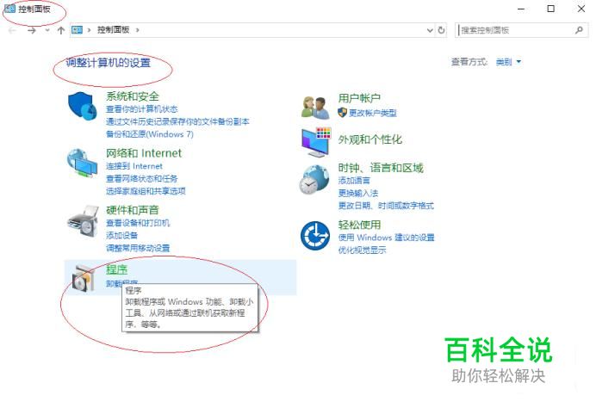Open 外观和个性化 category
The width and height of the screenshot is (596, 414).
(370, 139)
